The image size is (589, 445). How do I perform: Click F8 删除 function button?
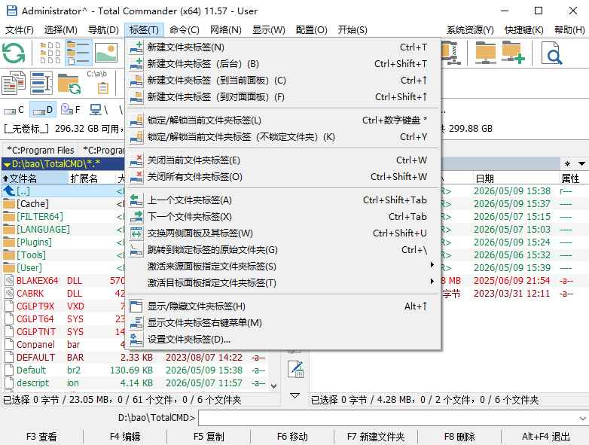coord(459,437)
